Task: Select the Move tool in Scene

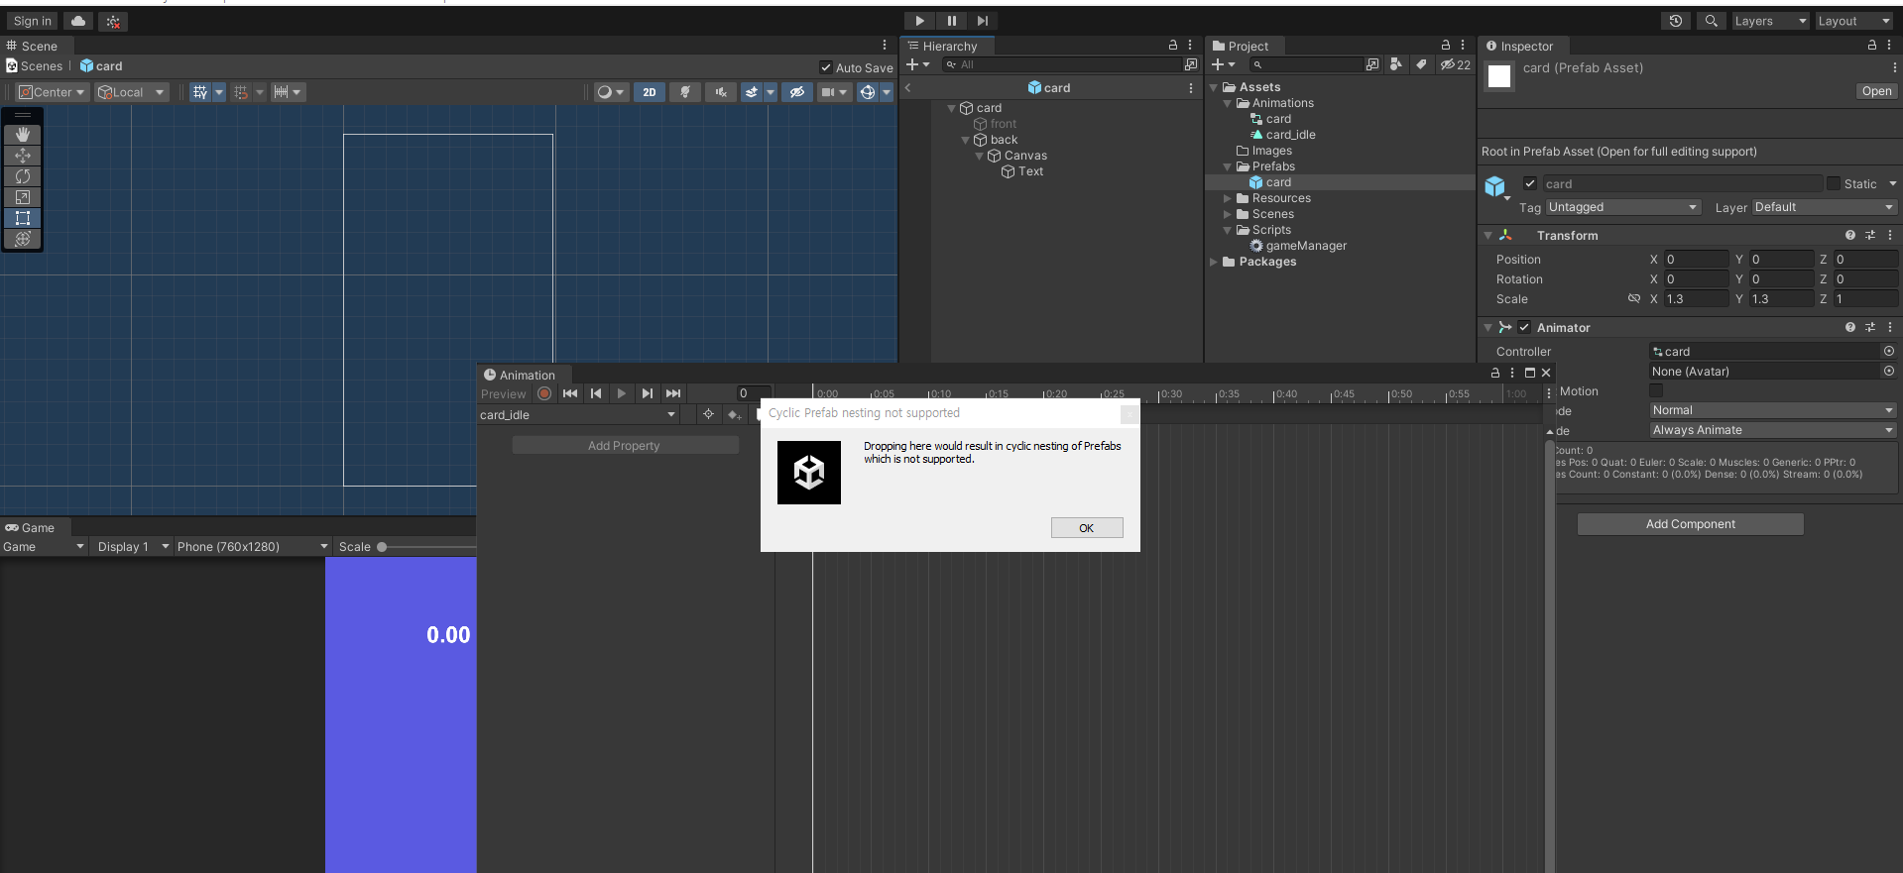Action: [23, 156]
